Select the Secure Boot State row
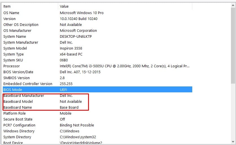The height and width of the screenshot is (145, 236). pos(97,119)
